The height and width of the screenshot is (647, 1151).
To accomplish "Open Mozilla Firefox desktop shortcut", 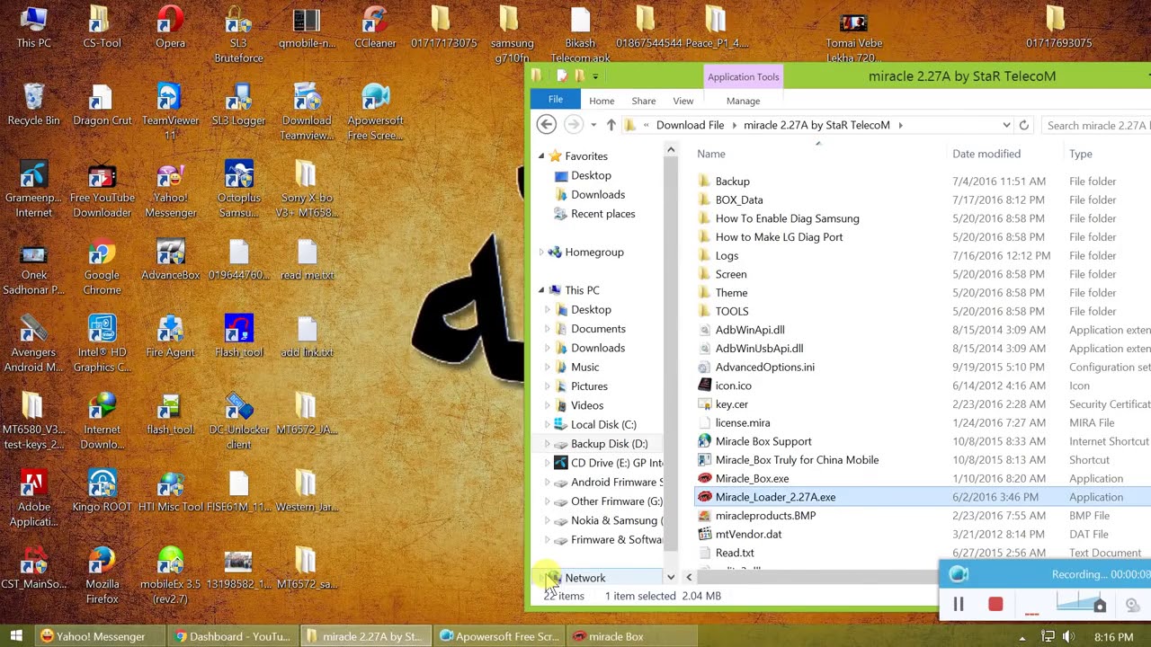I will pyautogui.click(x=102, y=575).
